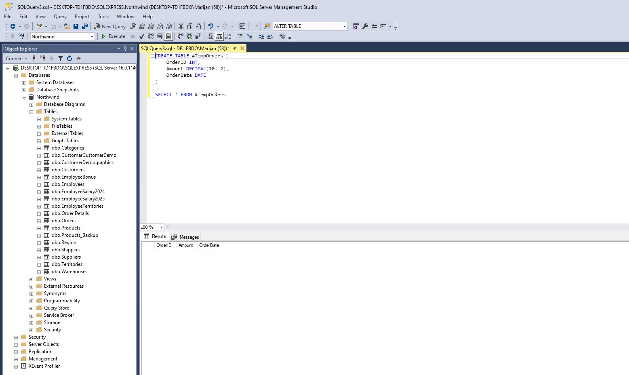Image resolution: width=629 pixels, height=375 pixels.
Task: Close the SQLQuery3.sql tab
Action: point(242,48)
